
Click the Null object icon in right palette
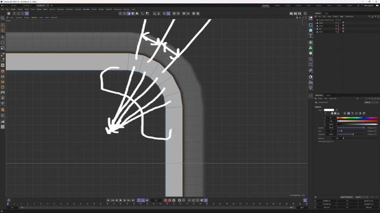point(311,18)
